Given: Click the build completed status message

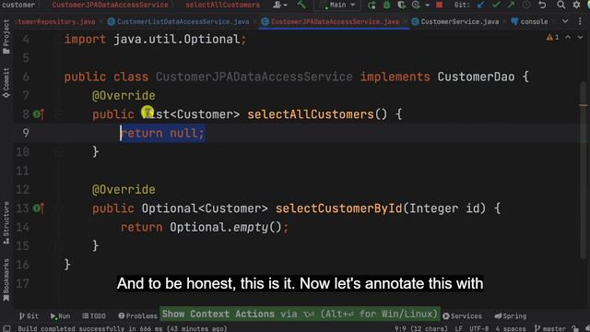Looking at the screenshot, I should (x=123, y=328).
